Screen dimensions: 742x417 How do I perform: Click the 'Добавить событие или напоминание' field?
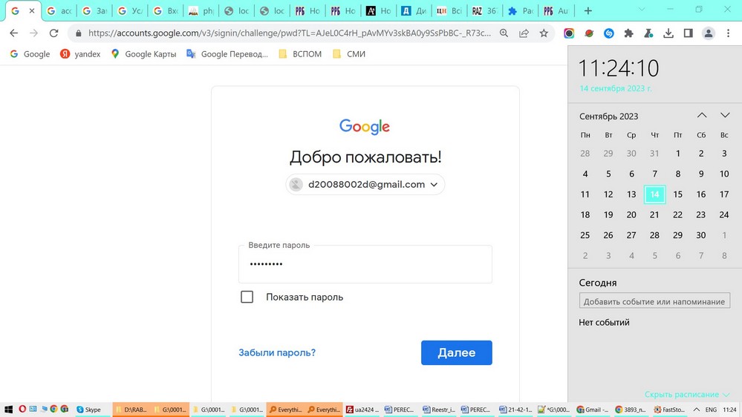(654, 301)
